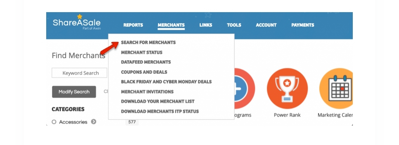399x145 pixels.
Task: Open Coupons and Deals entry
Action: coord(144,72)
